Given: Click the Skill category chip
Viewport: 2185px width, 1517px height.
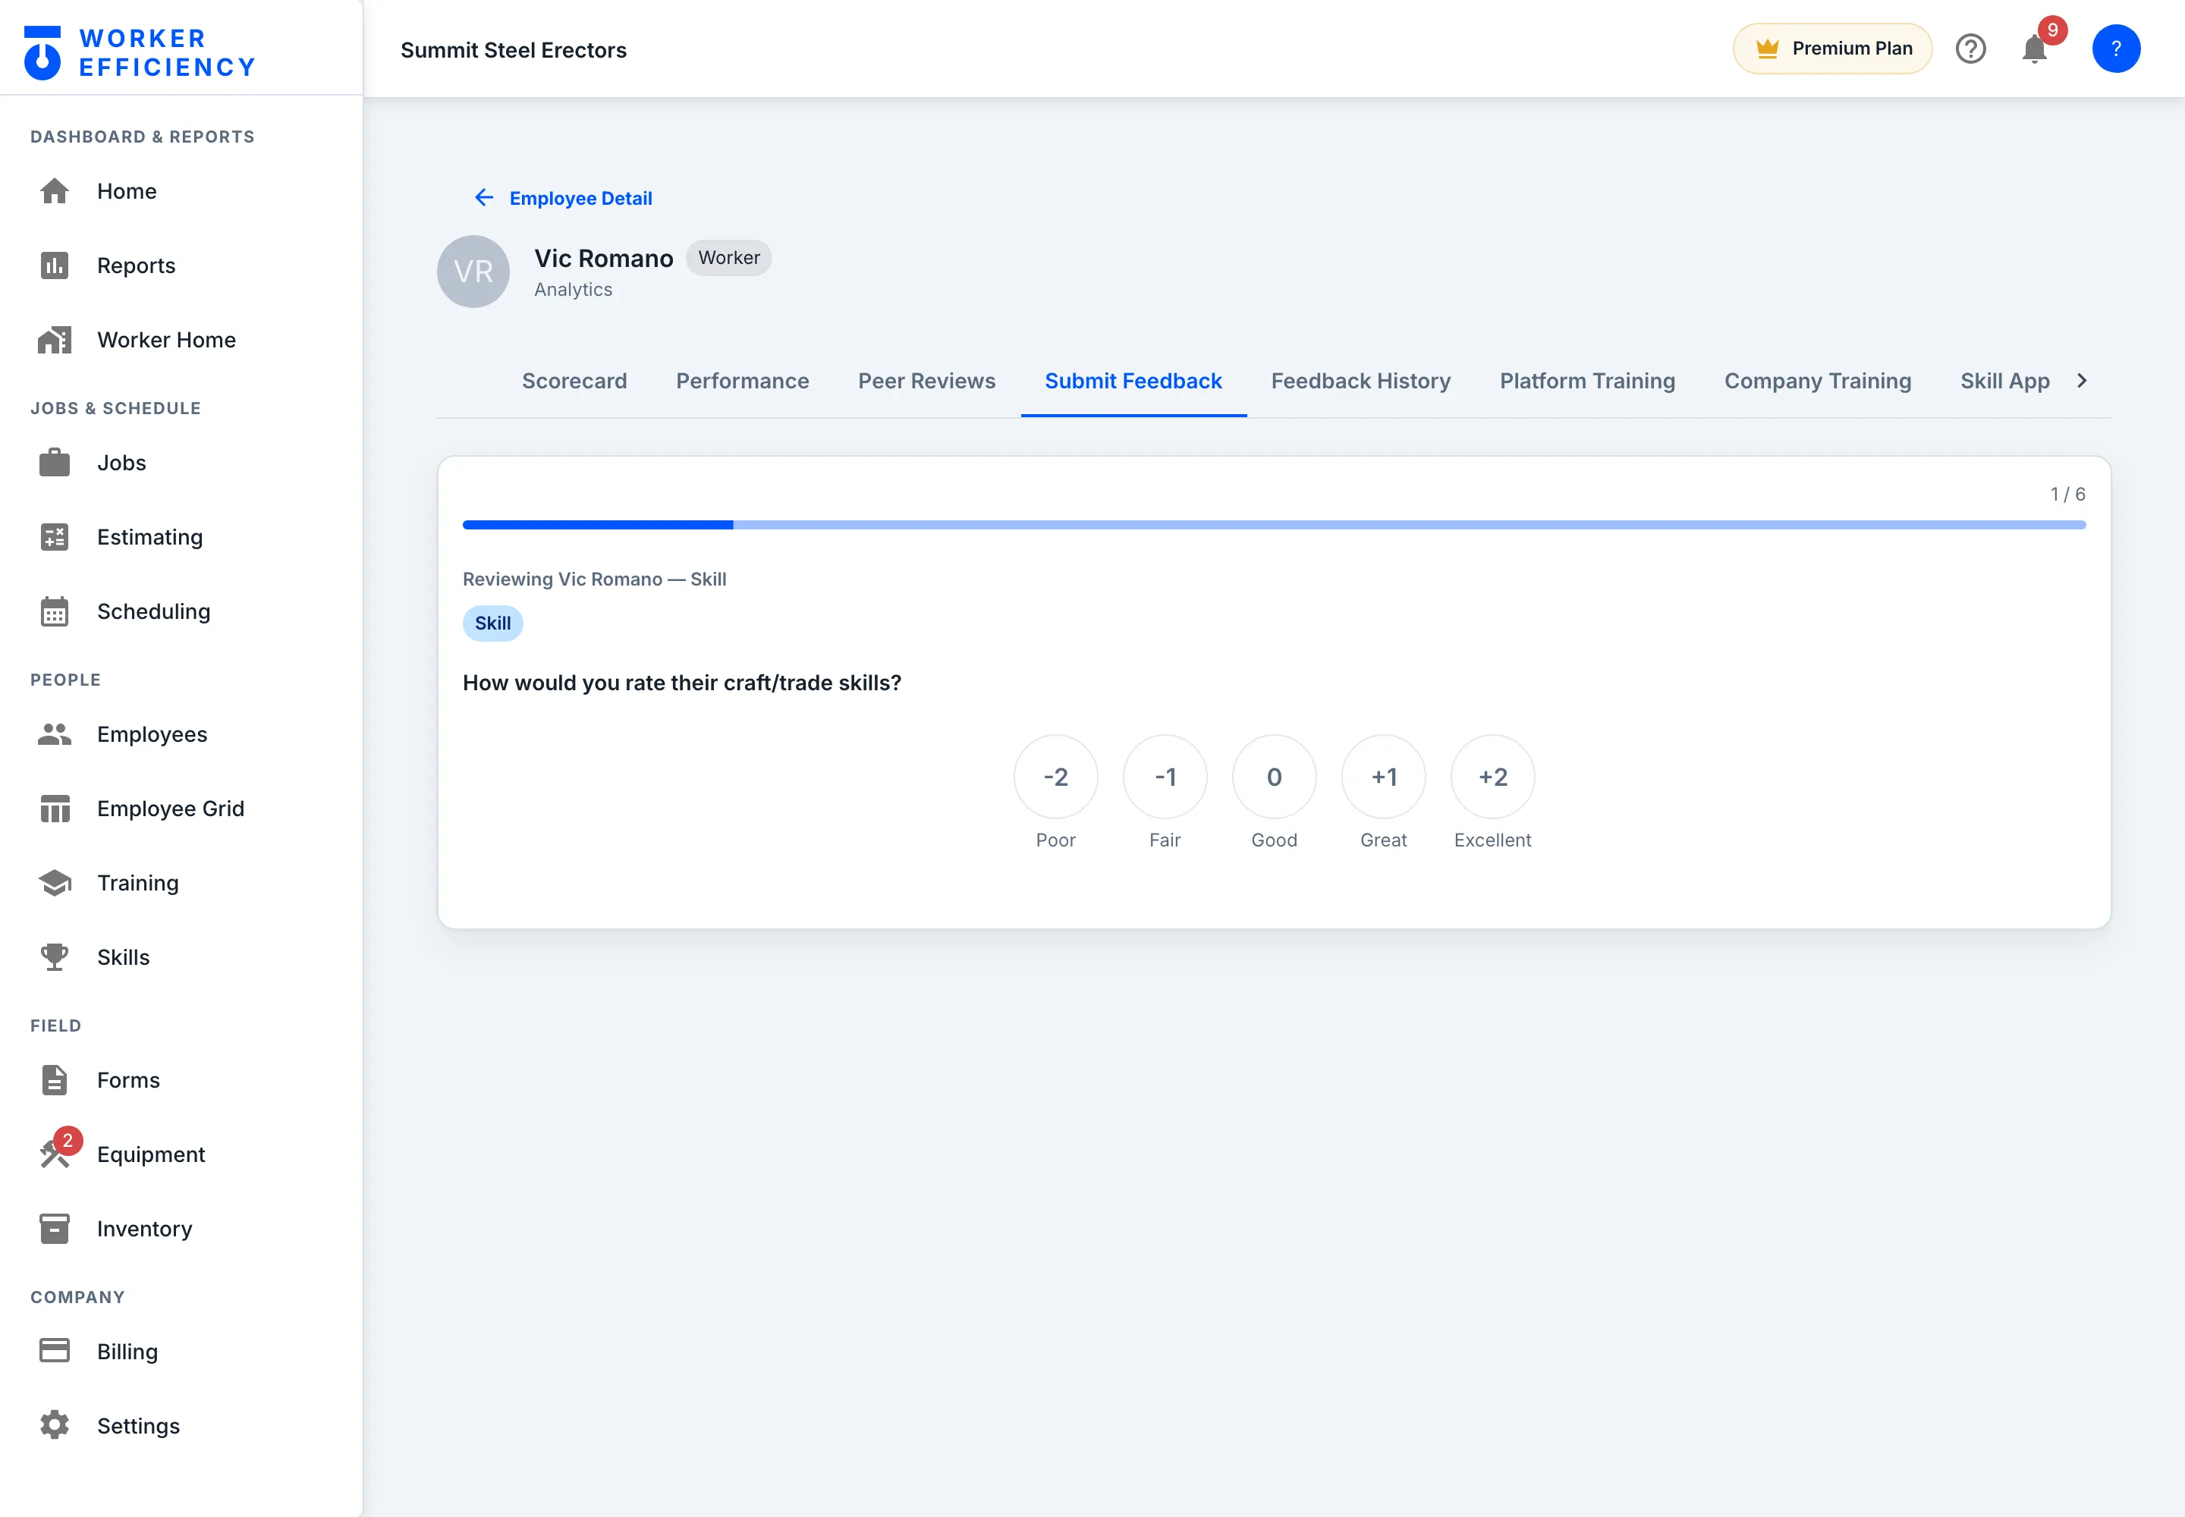Looking at the screenshot, I should pyautogui.click(x=492, y=623).
